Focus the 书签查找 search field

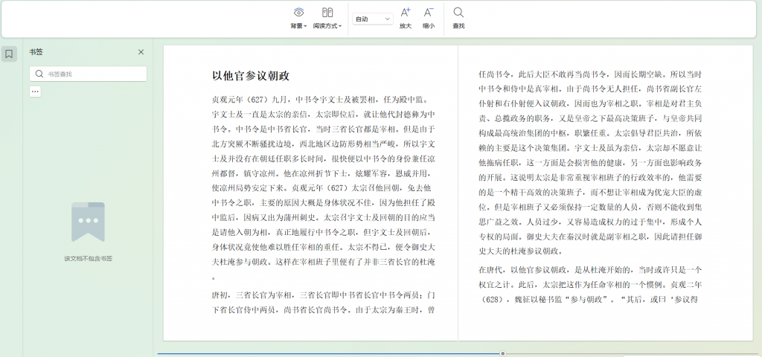88,74
